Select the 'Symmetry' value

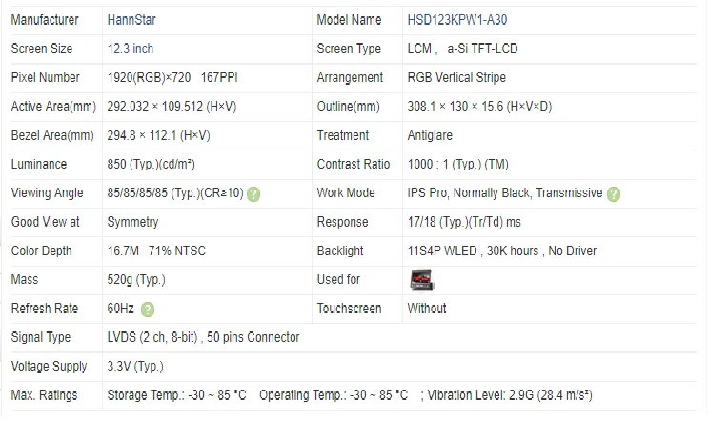tap(132, 222)
